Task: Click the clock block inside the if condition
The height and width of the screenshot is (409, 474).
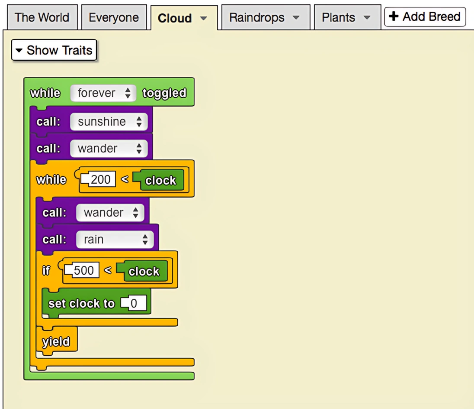Action: click(x=144, y=270)
